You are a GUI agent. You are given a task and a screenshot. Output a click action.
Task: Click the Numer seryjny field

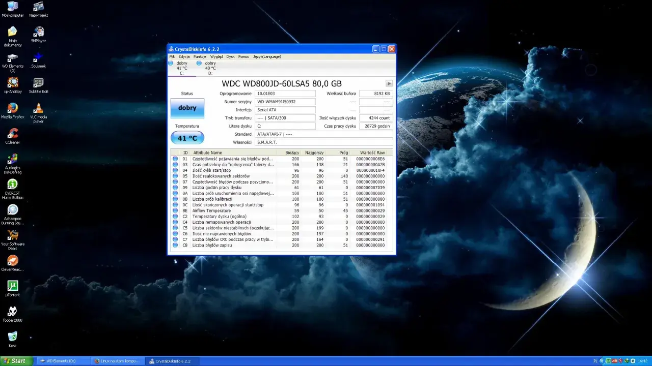click(x=285, y=102)
